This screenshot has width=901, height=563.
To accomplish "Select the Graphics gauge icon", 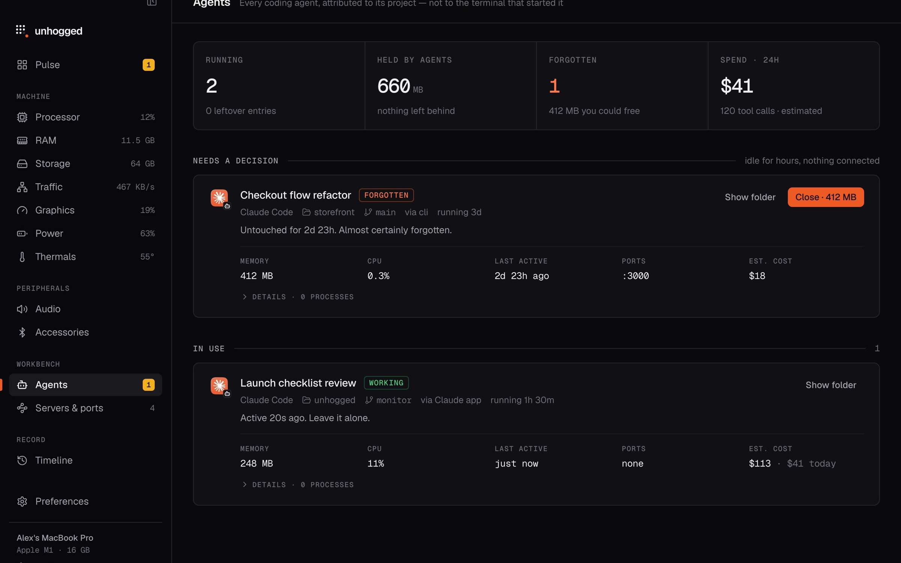I will [x=22, y=210].
